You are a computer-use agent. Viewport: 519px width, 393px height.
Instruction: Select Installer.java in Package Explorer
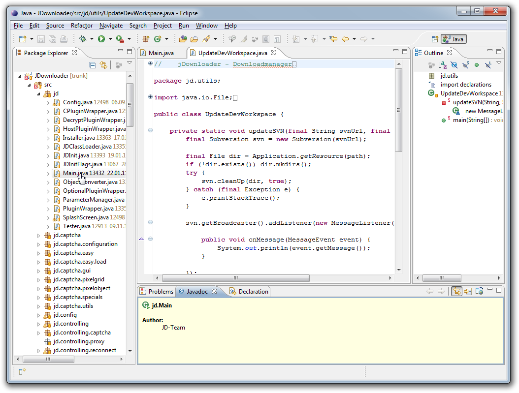[79, 138]
